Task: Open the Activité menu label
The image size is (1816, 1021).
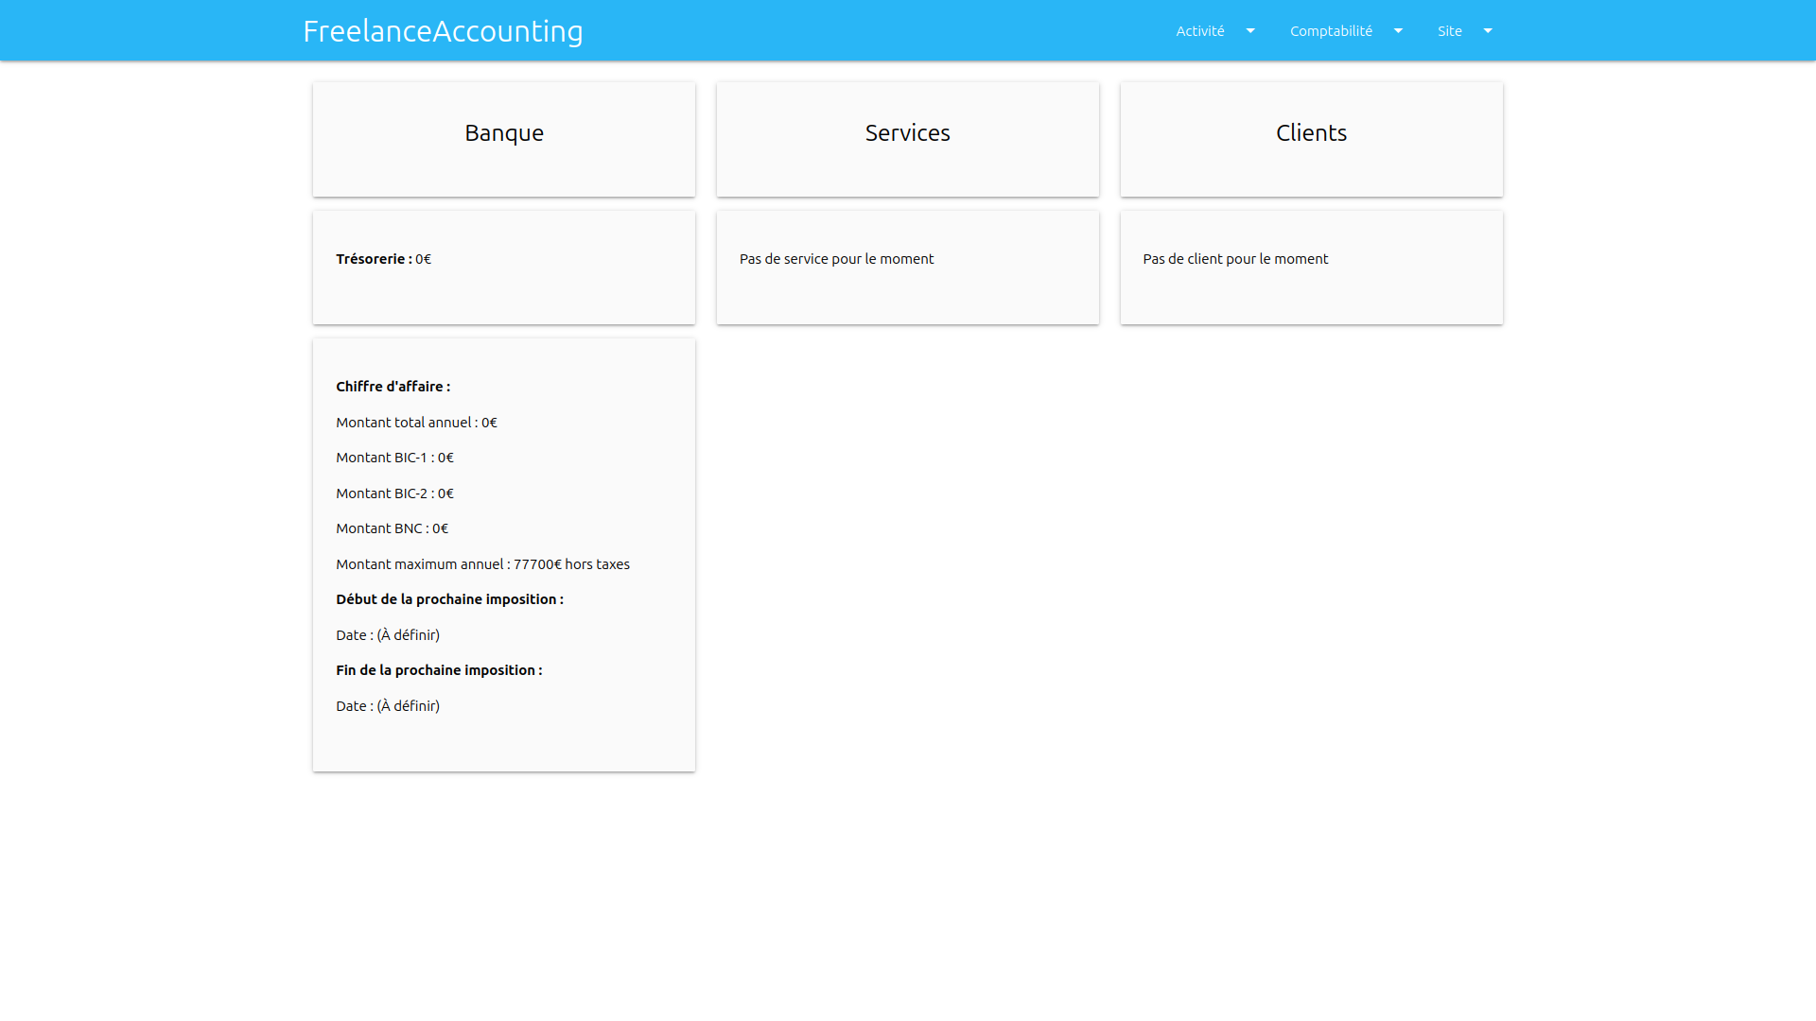Action: [x=1199, y=31]
